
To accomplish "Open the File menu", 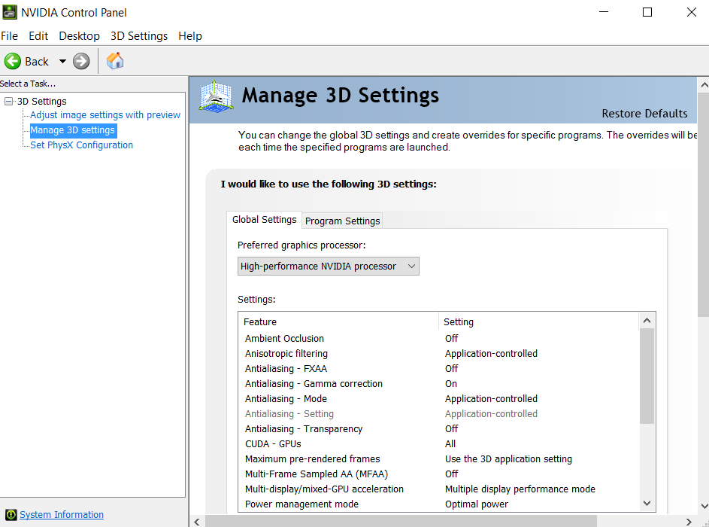I will [x=10, y=36].
